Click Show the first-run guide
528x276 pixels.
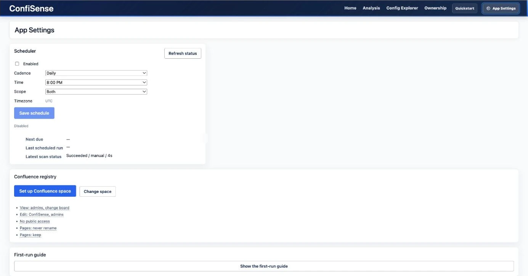click(264, 266)
